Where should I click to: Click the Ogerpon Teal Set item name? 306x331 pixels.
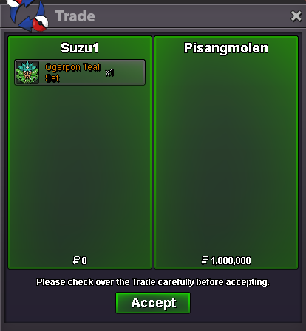click(72, 72)
